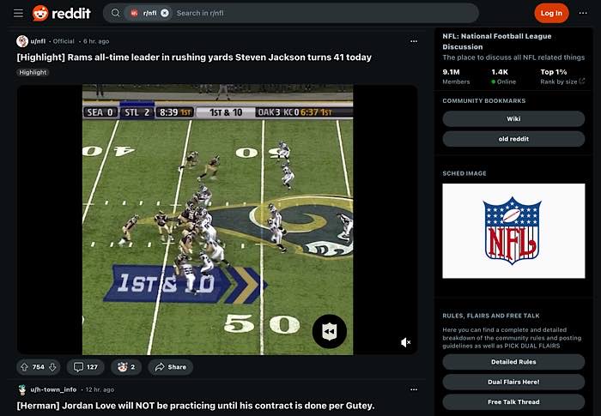
Task: Click the Highlight flair tag
Action: click(x=33, y=72)
